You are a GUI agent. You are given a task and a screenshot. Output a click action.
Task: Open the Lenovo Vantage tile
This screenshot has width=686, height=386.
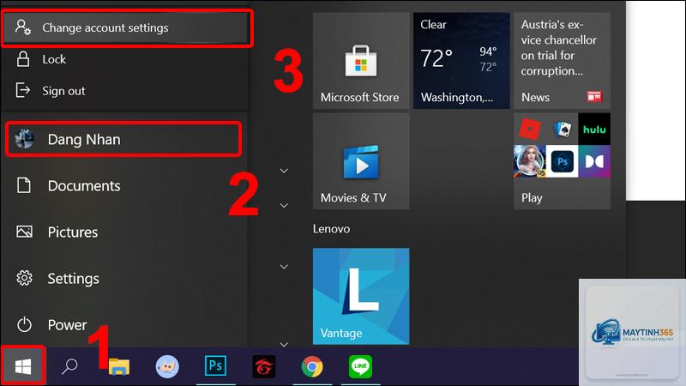click(361, 296)
